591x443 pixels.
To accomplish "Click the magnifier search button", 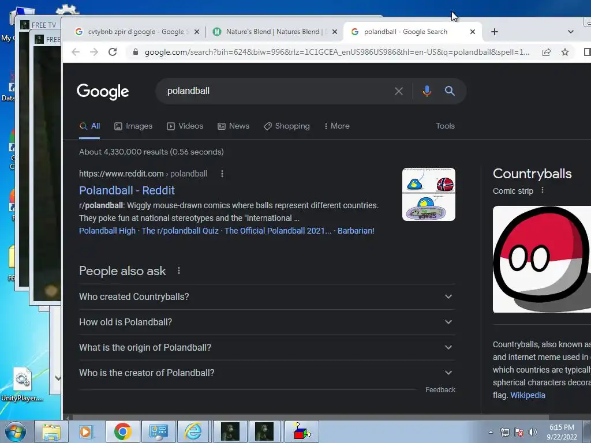I will pyautogui.click(x=449, y=91).
